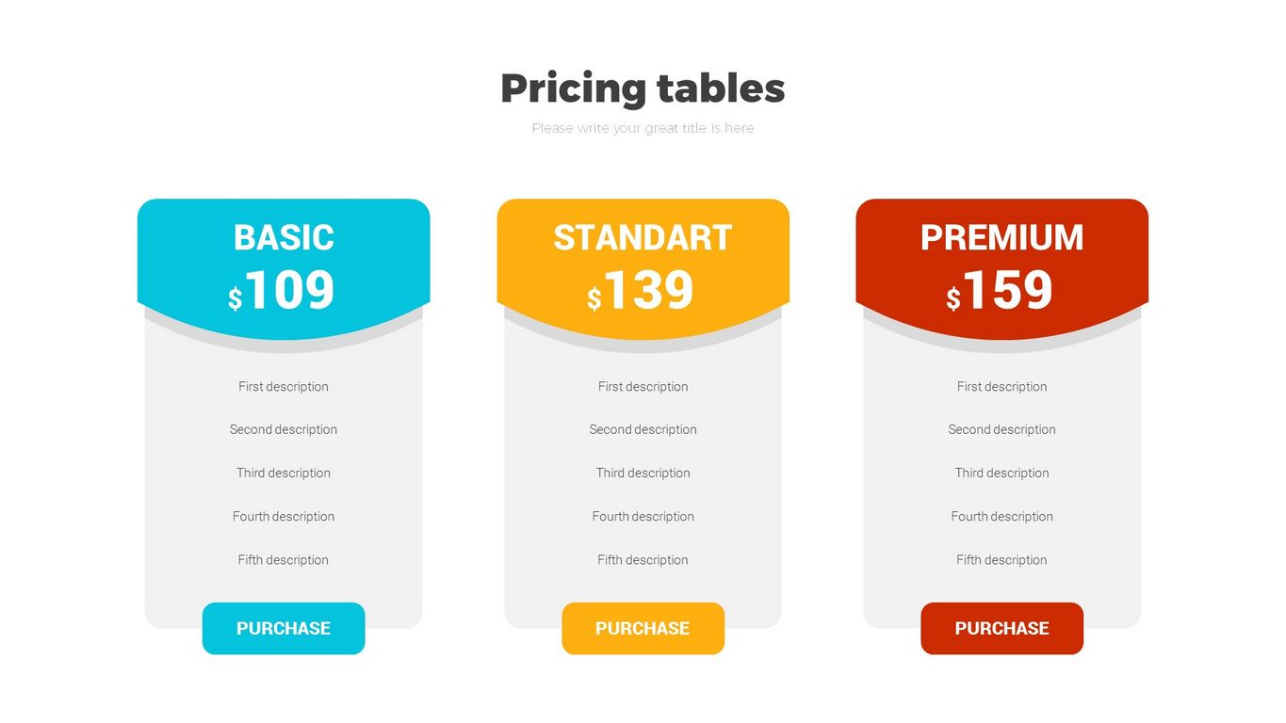
Task: Select the "Pricing tables" heading
Action: pyautogui.click(x=643, y=88)
